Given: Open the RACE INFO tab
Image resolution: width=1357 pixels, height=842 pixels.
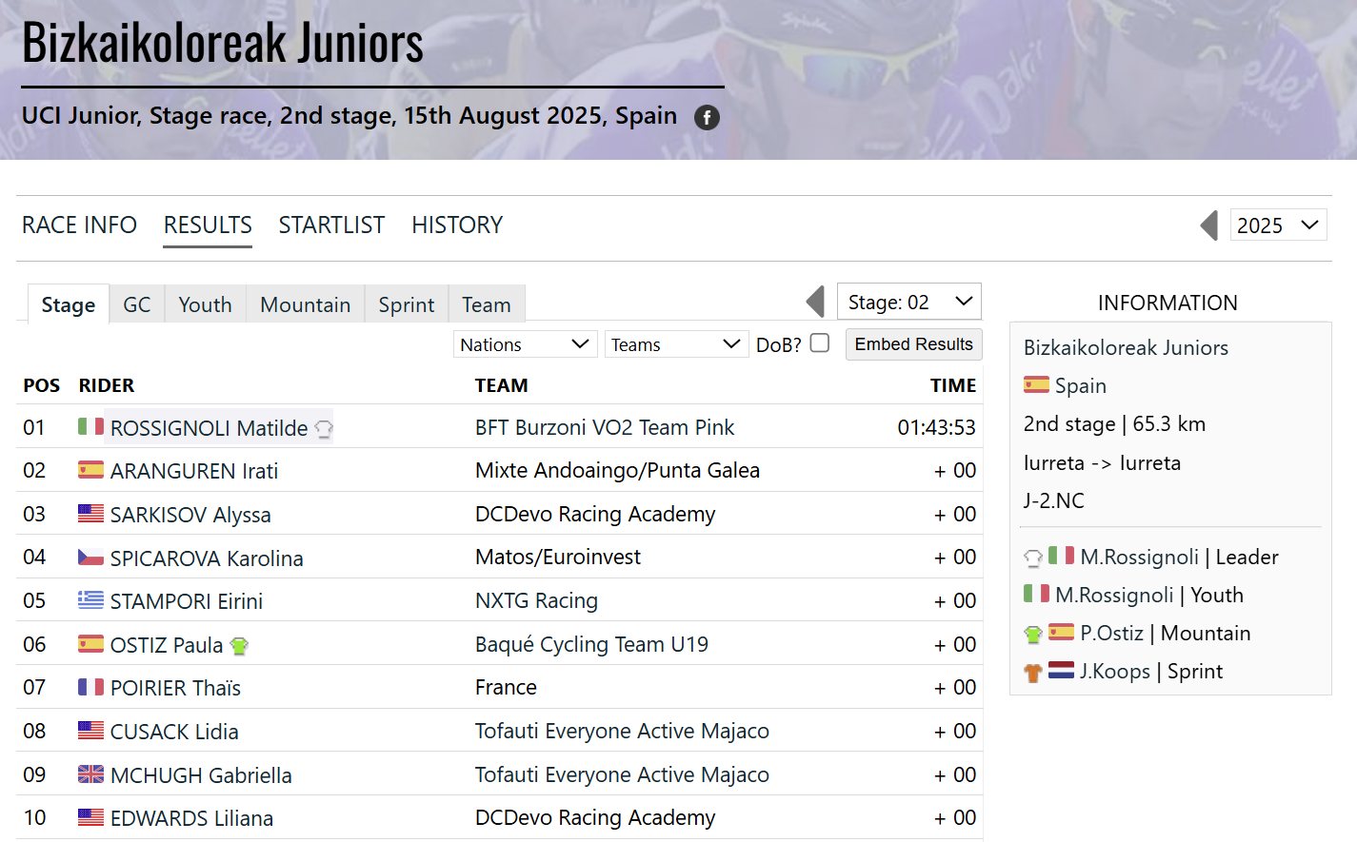Looking at the screenshot, I should (x=80, y=225).
